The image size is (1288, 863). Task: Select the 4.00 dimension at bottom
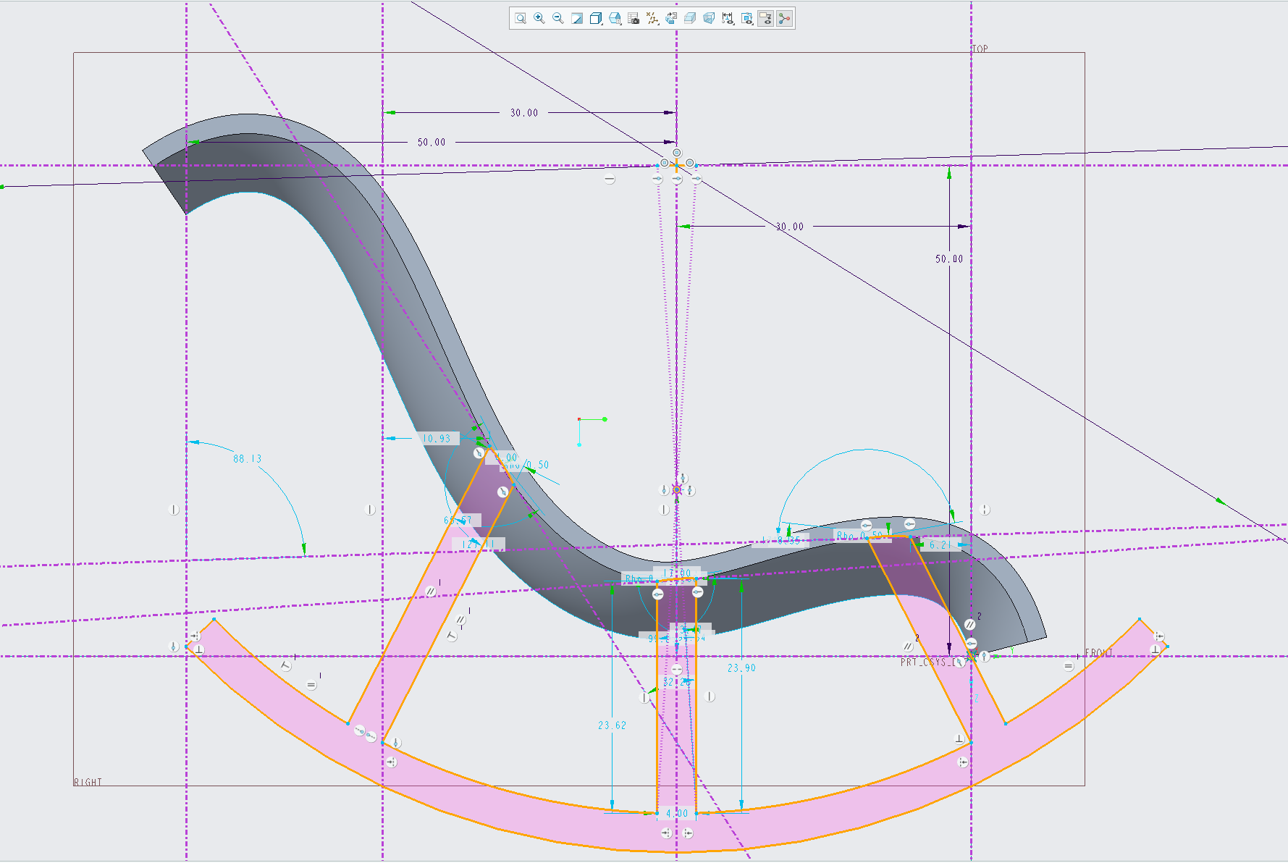coord(677,814)
